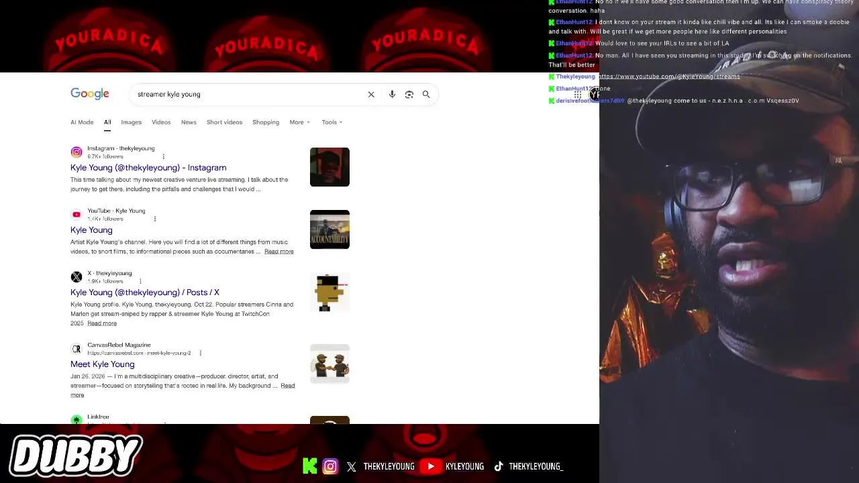Screen dimensions: 859x483
Task: Click the 'X · thekyleyoung' source label
Action: click(x=109, y=273)
